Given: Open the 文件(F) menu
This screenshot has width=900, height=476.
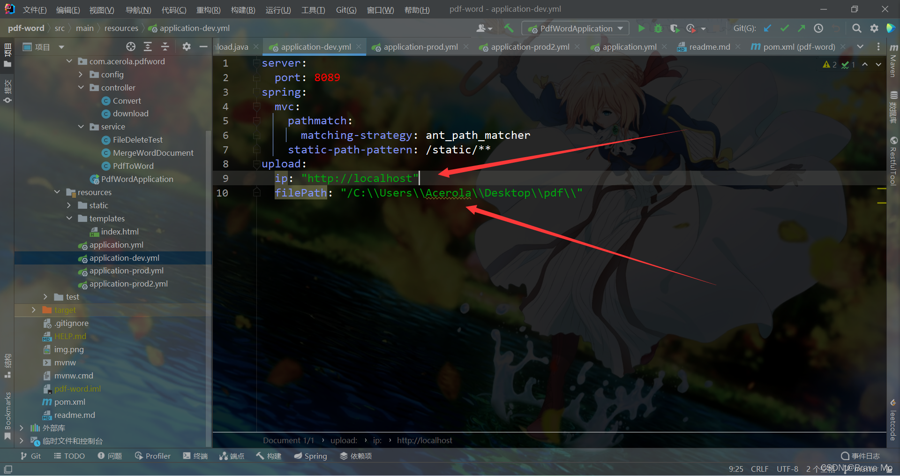Looking at the screenshot, I should pyautogui.click(x=34, y=10).
